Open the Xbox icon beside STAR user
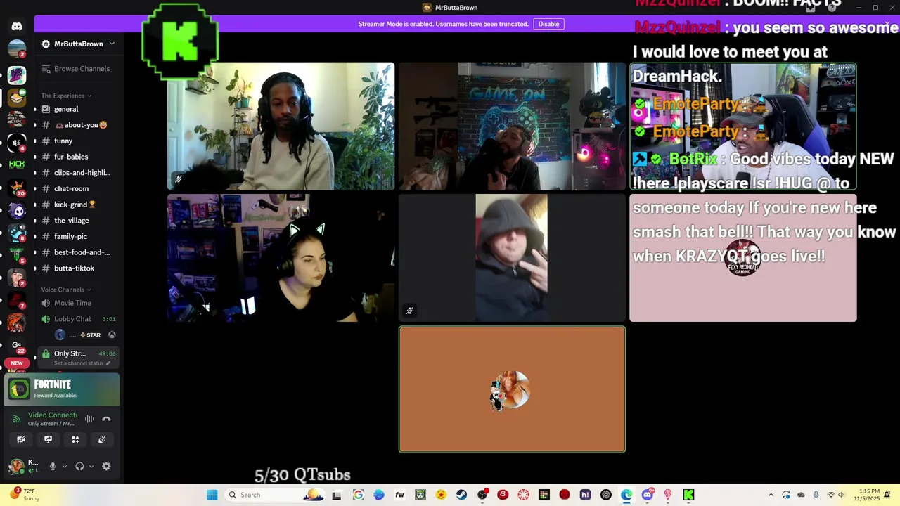900x506 pixels. tap(112, 335)
